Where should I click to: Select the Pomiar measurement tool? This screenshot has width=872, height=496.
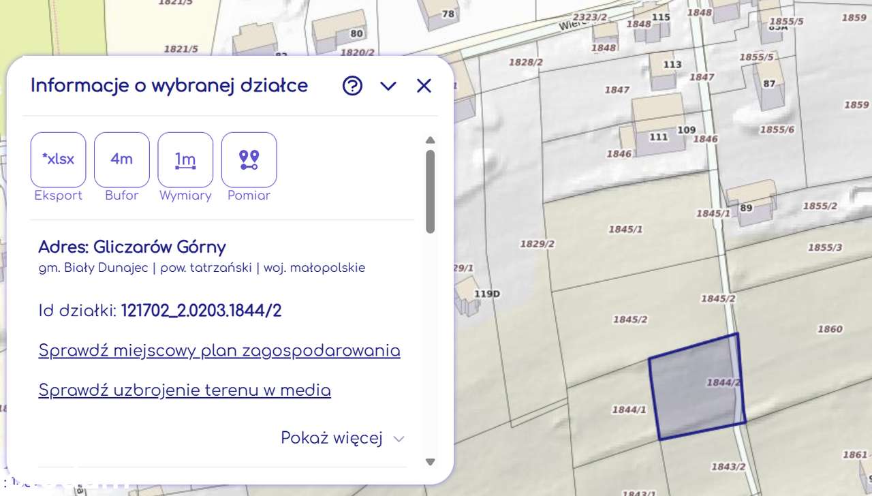(x=249, y=159)
